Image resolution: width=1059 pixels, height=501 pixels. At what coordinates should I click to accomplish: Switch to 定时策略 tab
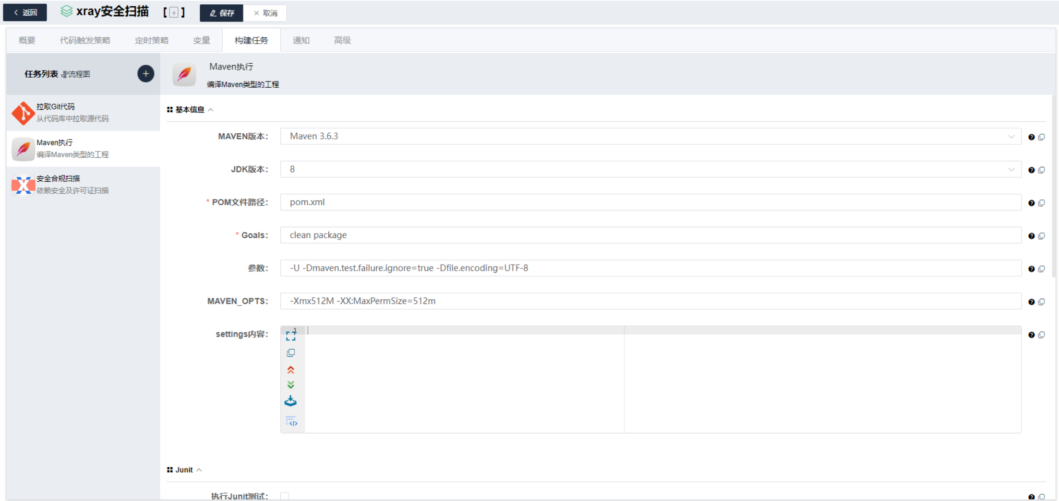click(x=152, y=40)
